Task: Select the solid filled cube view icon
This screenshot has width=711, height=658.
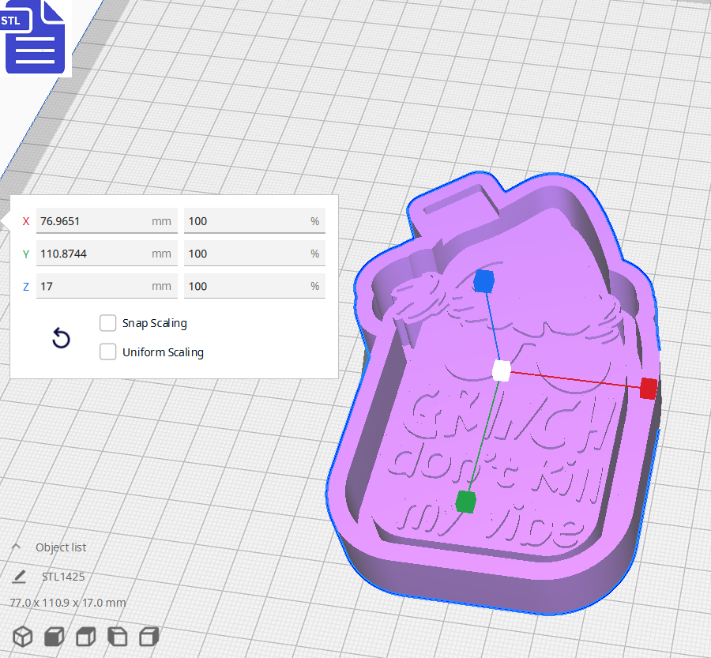Action: (x=54, y=637)
